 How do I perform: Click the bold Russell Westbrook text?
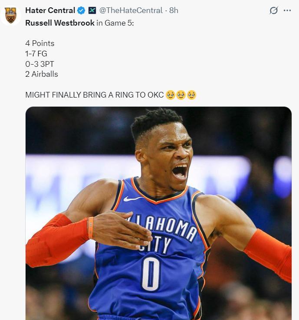[x=60, y=23]
